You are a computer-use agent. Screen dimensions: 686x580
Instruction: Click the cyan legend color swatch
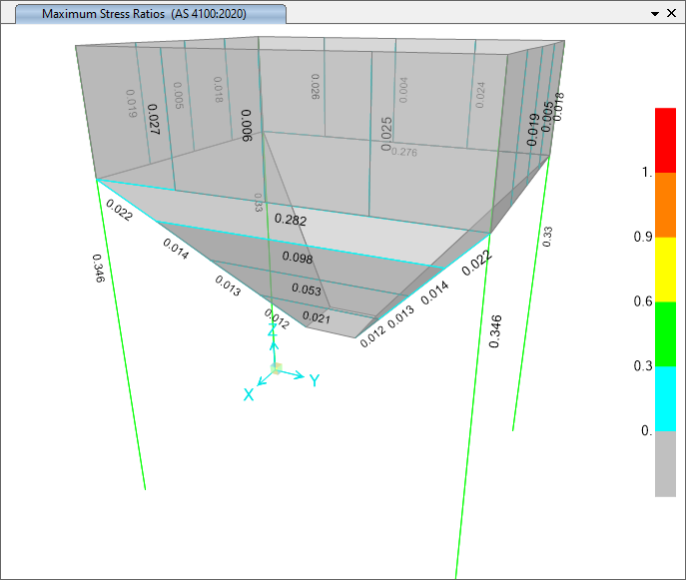click(x=665, y=398)
